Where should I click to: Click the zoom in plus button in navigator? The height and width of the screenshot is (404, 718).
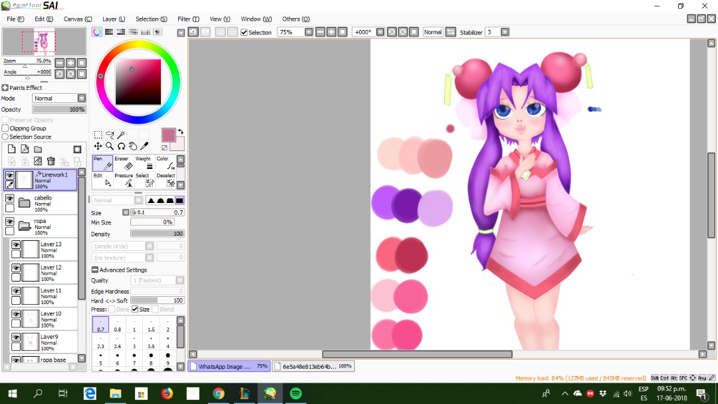tap(71, 63)
